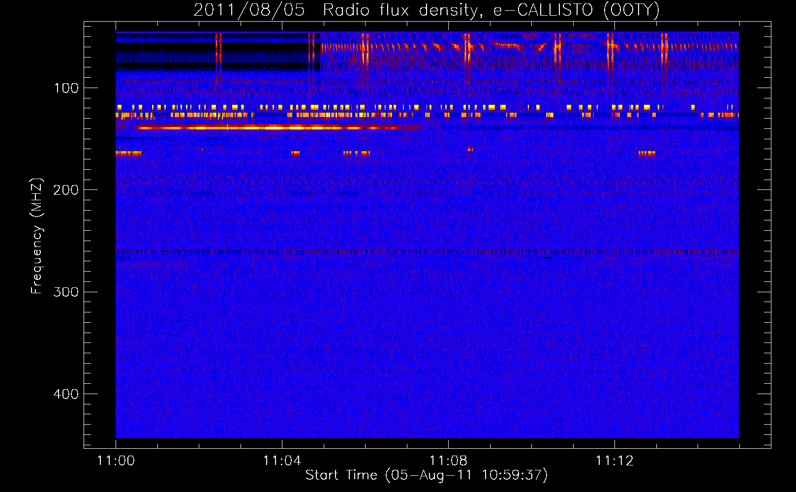Click the '100' frequency tick label
Viewport: 796px width, 492px height.
click(66, 88)
